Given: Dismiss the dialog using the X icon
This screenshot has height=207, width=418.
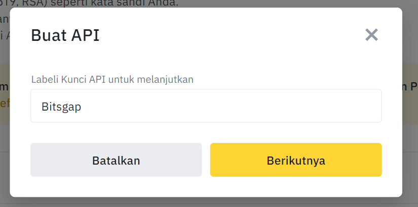Looking at the screenshot, I should (x=371, y=35).
